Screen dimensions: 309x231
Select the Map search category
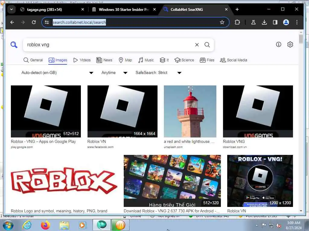(x=125, y=60)
